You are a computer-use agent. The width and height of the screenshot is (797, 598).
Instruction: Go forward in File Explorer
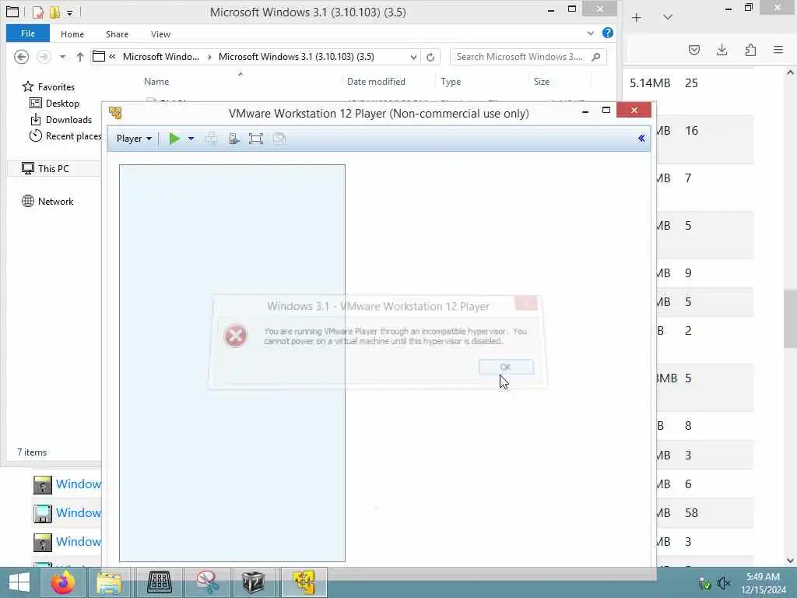[44, 56]
